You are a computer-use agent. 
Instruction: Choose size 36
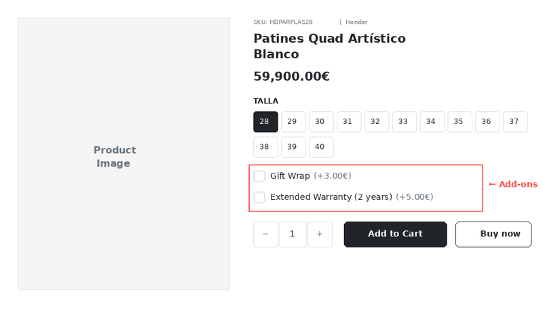[x=487, y=122]
